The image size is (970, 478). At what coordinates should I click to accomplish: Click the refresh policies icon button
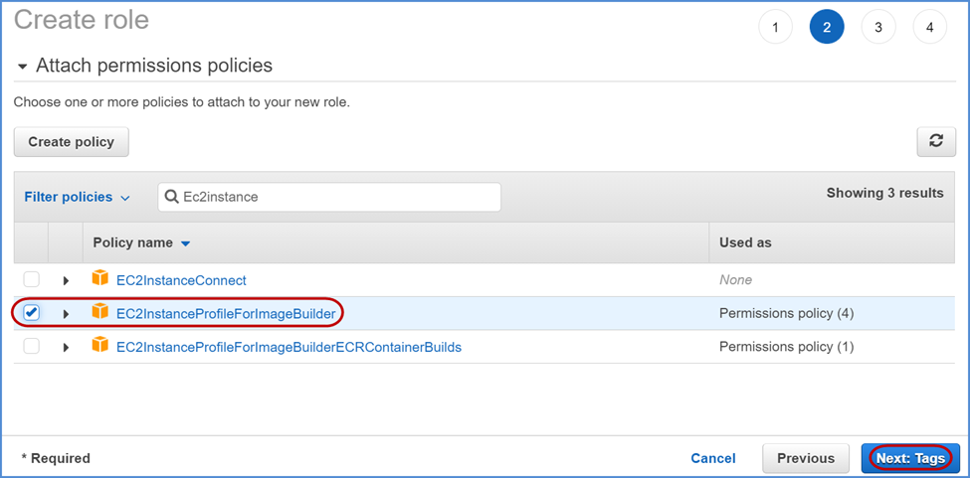(x=936, y=141)
